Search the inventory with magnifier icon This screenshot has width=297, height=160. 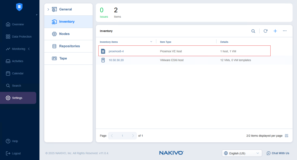(253, 31)
